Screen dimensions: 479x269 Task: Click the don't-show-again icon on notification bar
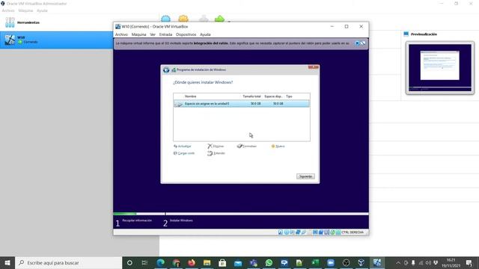(x=363, y=43)
